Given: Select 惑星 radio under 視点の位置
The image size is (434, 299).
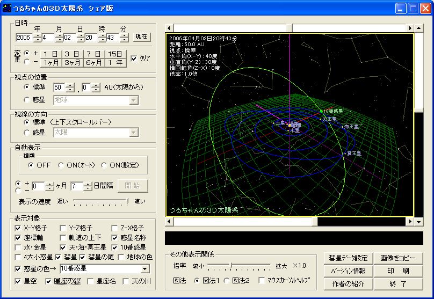Looking at the screenshot, I should pos(27,100).
